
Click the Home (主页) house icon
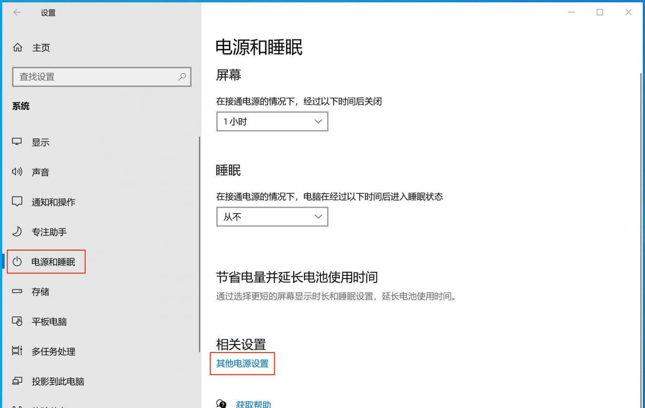(x=18, y=47)
